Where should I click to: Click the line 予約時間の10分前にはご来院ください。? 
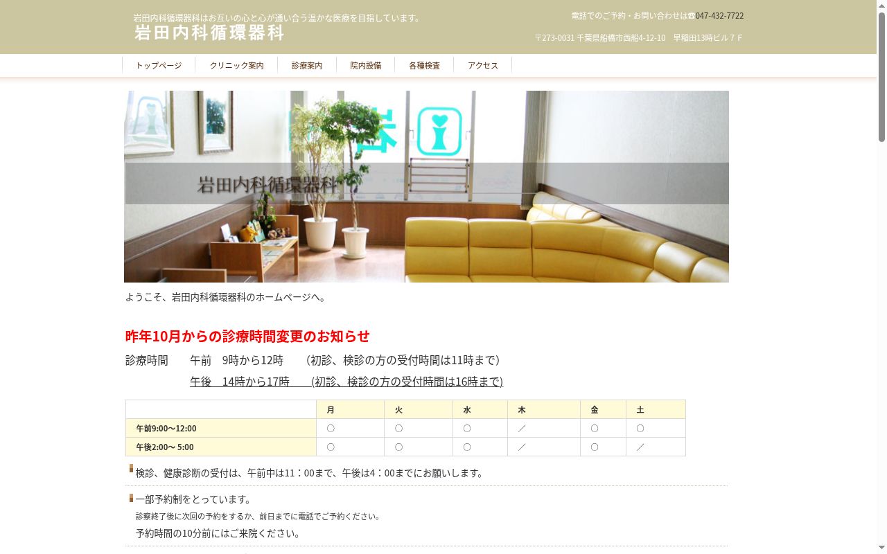pyautogui.click(x=219, y=533)
